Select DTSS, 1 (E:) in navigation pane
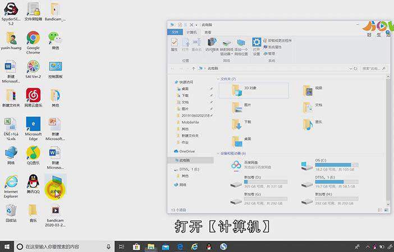 coord(187,169)
